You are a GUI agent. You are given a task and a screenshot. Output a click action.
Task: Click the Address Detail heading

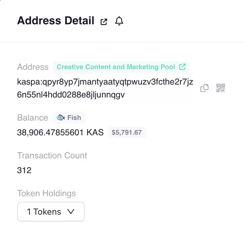tap(56, 21)
